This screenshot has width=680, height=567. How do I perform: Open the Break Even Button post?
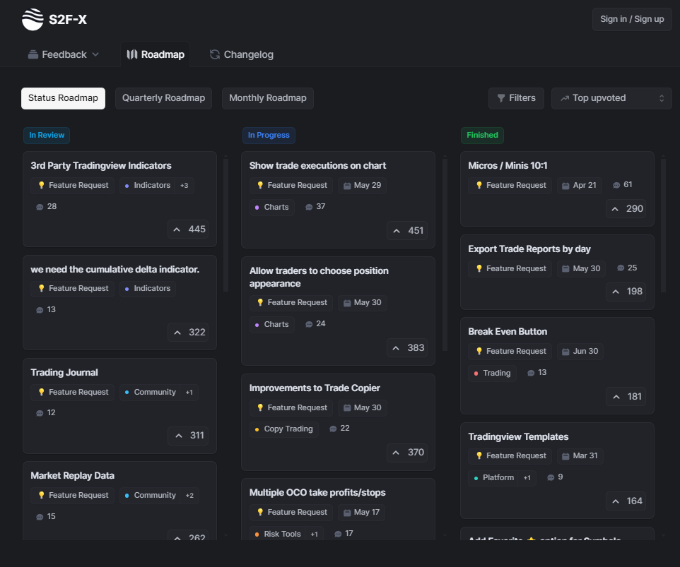click(508, 332)
